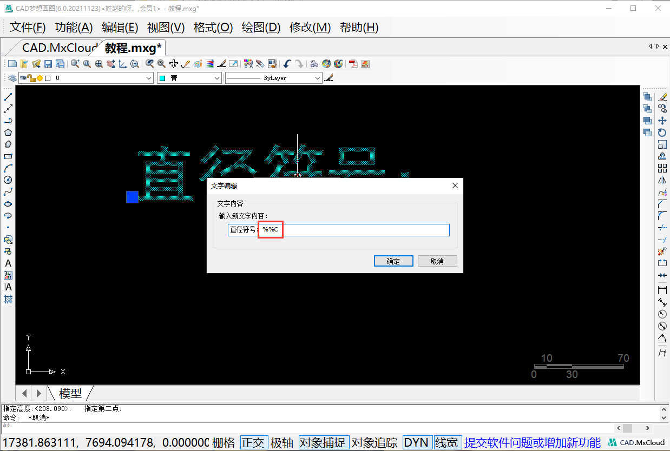Select the Mirror tool on right toolbar
Image resolution: width=670 pixels, height=451 pixels.
point(662,180)
